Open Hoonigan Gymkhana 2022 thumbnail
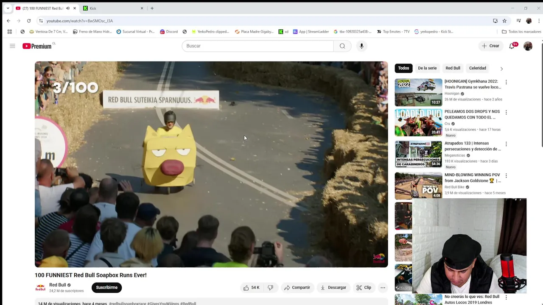The width and height of the screenshot is (543, 305). pyautogui.click(x=418, y=92)
